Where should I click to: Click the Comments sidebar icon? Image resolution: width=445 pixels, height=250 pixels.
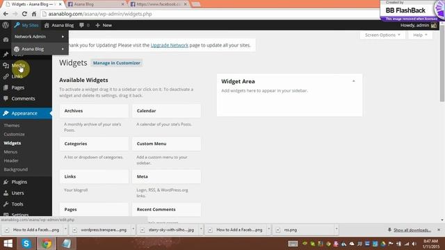click(x=6, y=99)
